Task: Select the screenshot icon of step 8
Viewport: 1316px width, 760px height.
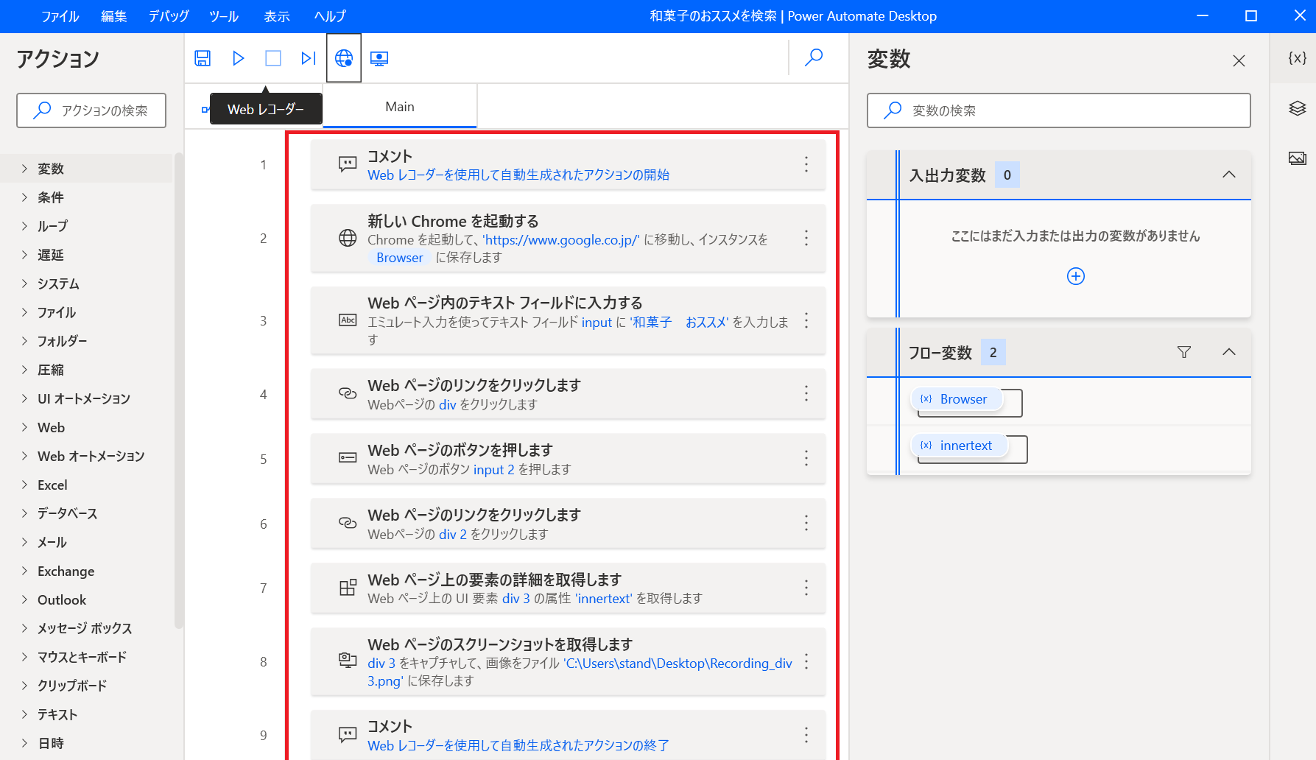Action: click(348, 659)
